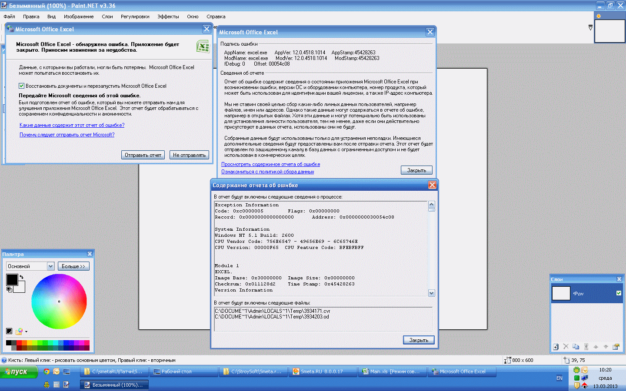
Task: Click the image thumbnail at top right
Action: tap(609, 31)
